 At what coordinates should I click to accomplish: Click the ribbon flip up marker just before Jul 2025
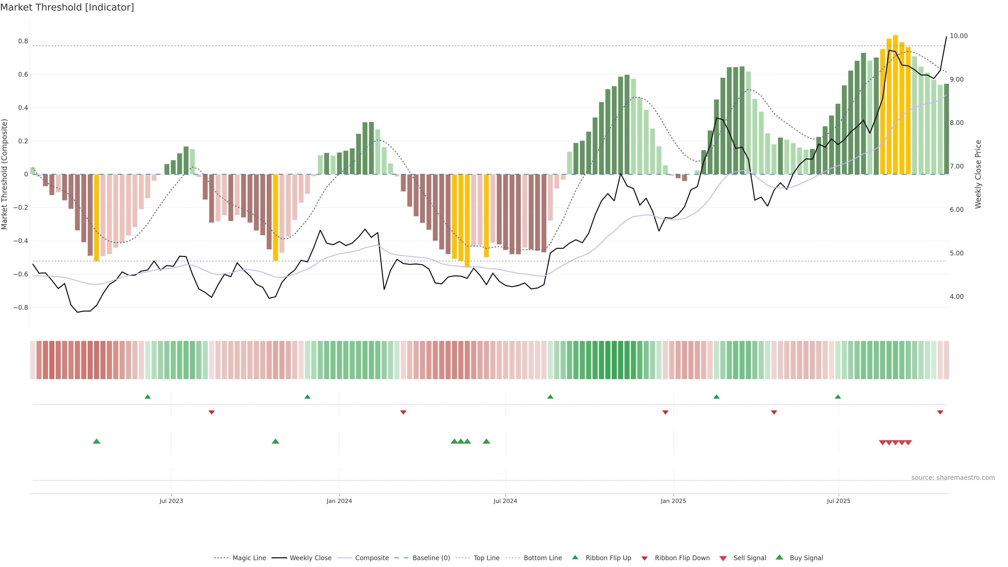[838, 397]
